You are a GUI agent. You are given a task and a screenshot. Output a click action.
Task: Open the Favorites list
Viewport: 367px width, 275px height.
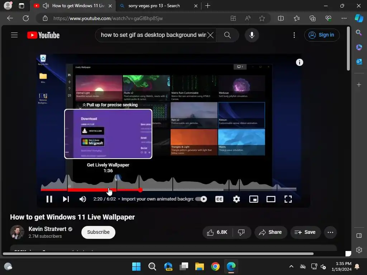point(296,18)
